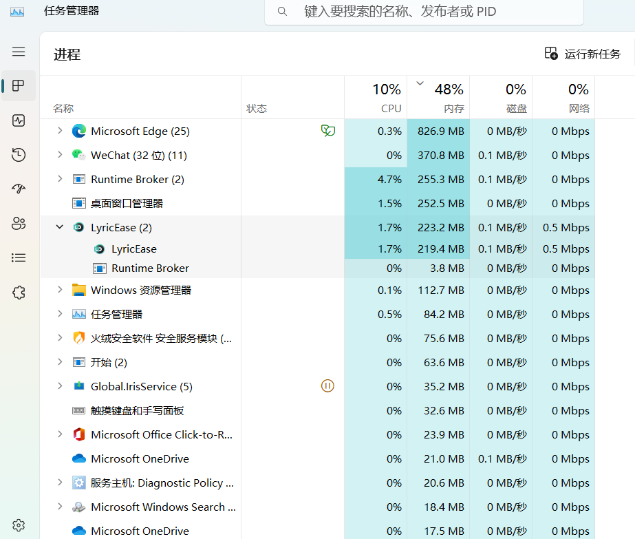Click the efficiency mode leaf icon for Edge
Image resolution: width=635 pixels, height=539 pixels.
click(x=327, y=131)
